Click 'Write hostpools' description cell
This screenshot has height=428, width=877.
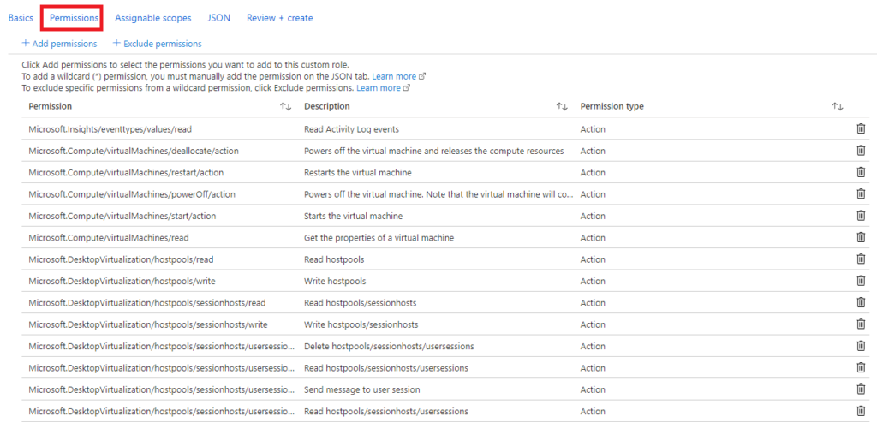coord(335,281)
